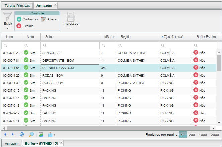
Task: Click the idSetor column filter field
Action: coord(107,45)
